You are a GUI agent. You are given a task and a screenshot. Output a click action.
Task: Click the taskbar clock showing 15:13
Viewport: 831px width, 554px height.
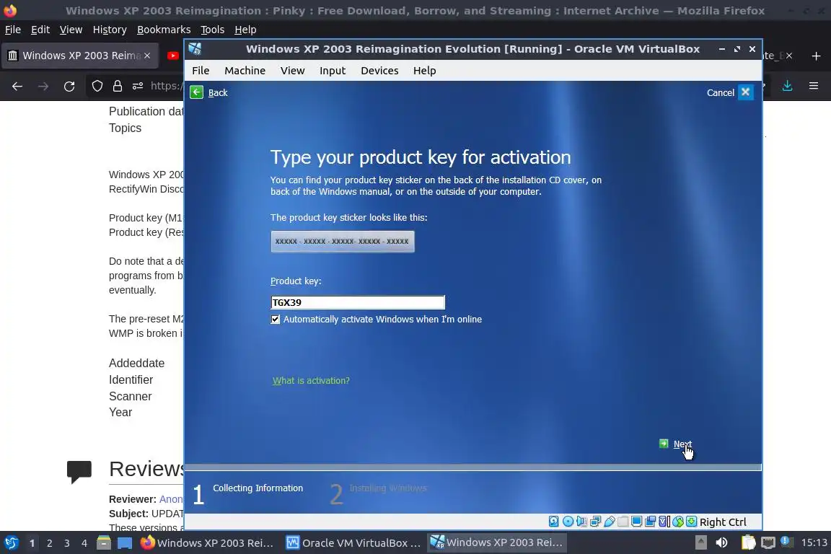coord(814,543)
